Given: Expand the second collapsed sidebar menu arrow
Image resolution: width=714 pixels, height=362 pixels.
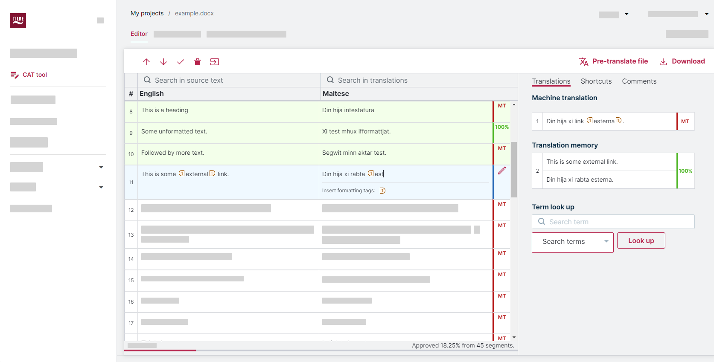Looking at the screenshot, I should 101,187.
